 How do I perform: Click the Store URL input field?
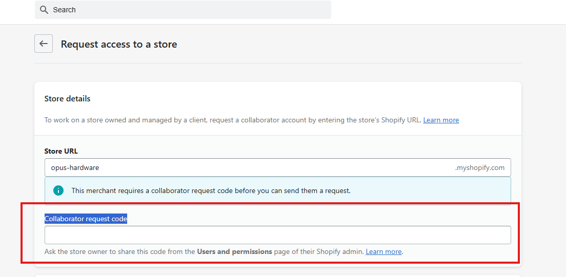pyautogui.click(x=246, y=167)
